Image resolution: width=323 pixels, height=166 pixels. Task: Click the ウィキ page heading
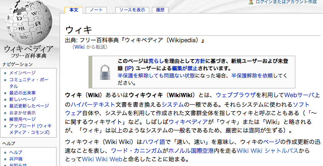click(78, 30)
